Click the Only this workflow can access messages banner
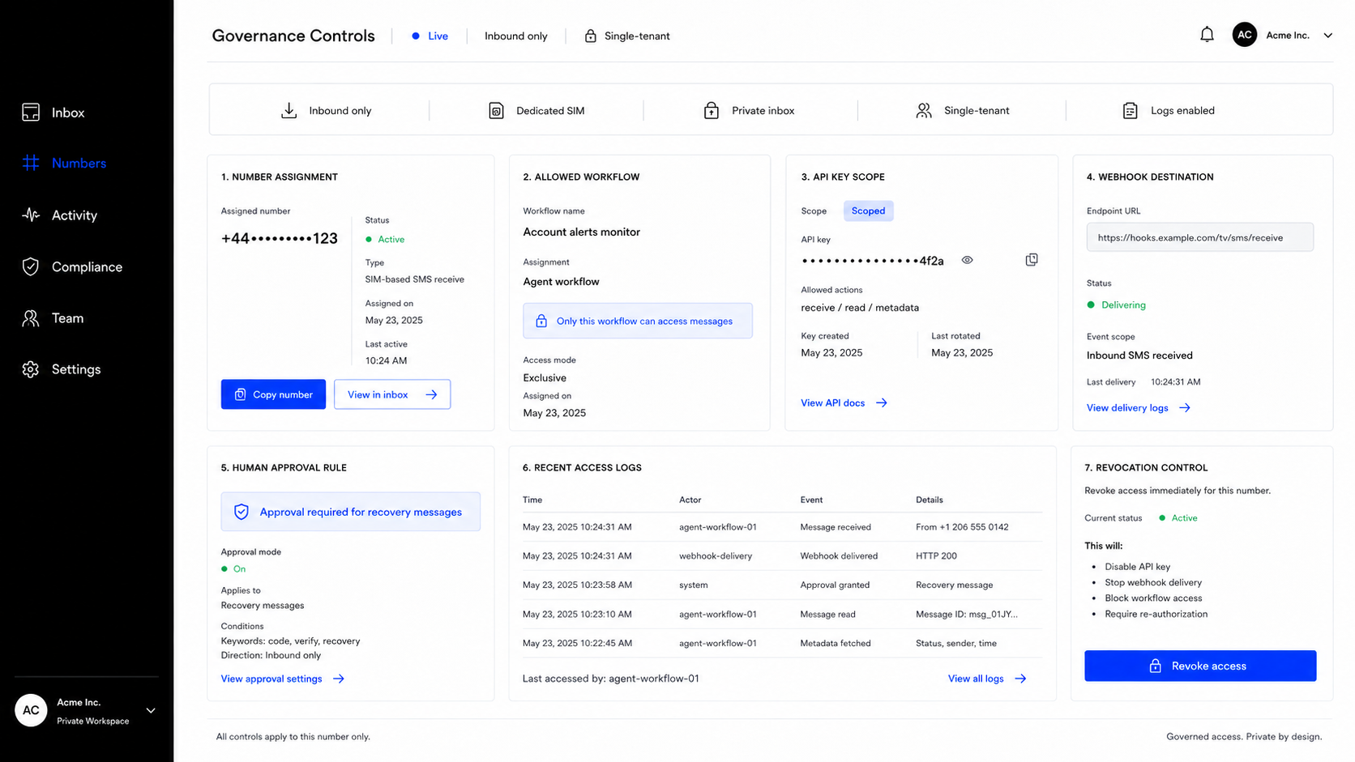1355x762 pixels. (638, 321)
